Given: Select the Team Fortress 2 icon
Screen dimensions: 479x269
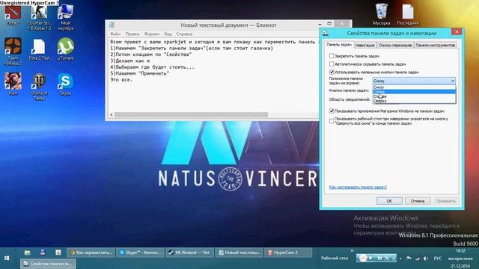Looking at the screenshot, I should pos(13,52).
